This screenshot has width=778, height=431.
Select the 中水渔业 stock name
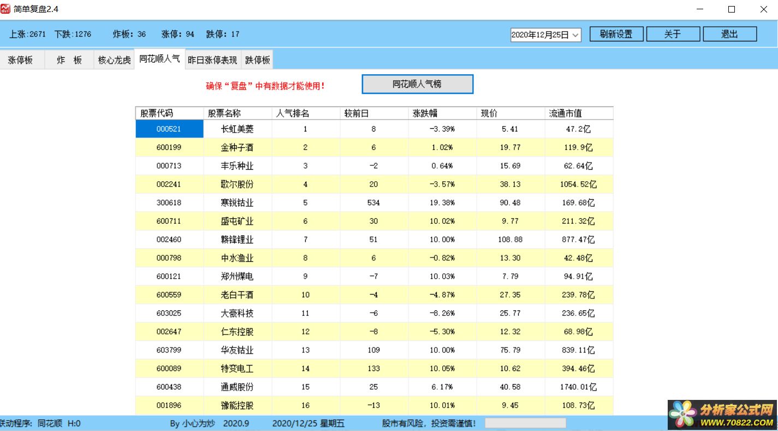237,258
